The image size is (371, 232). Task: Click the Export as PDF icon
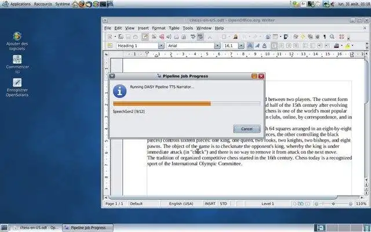coord(154,37)
